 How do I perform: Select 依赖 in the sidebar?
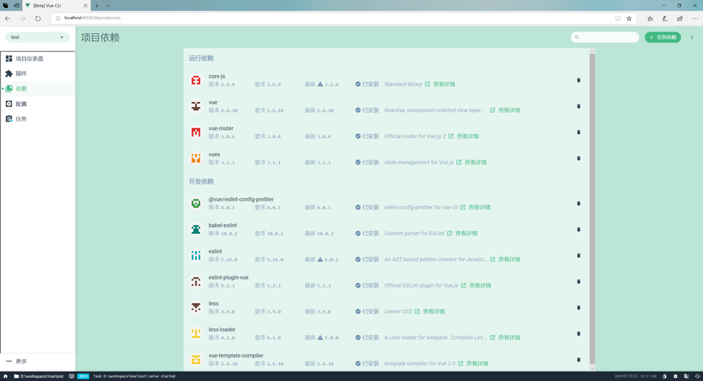tap(37, 88)
